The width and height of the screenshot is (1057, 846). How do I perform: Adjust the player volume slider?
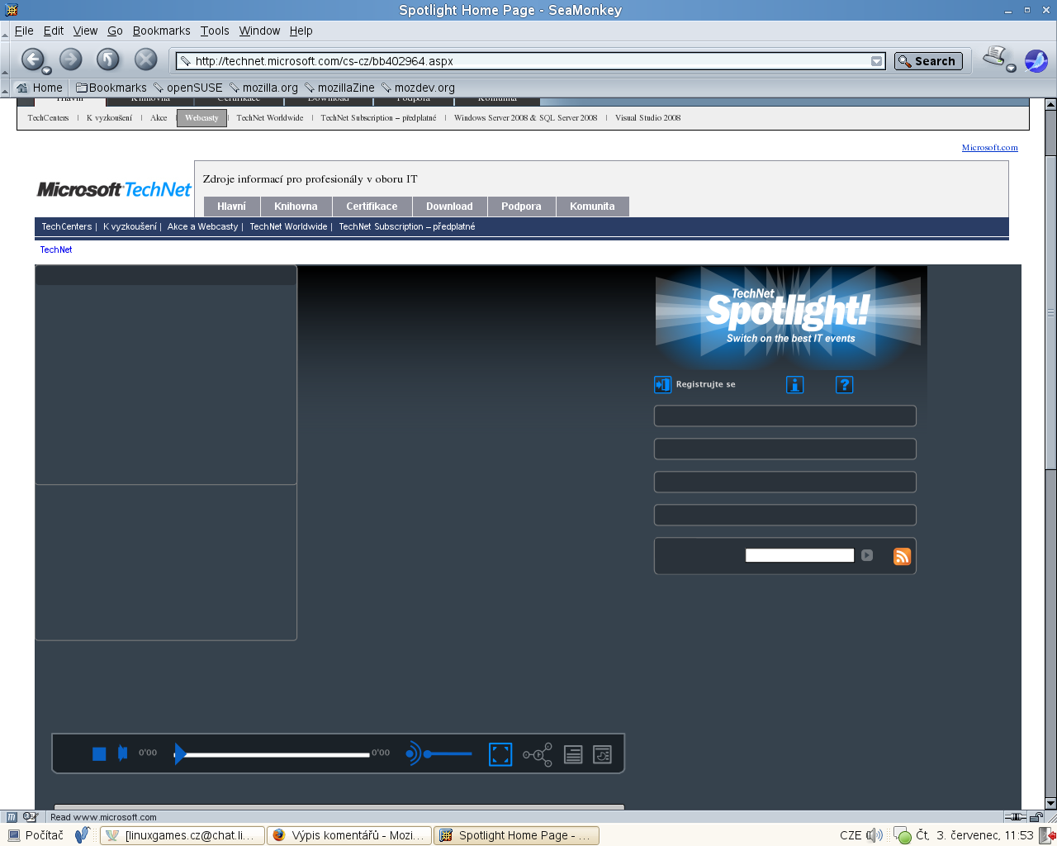click(448, 753)
